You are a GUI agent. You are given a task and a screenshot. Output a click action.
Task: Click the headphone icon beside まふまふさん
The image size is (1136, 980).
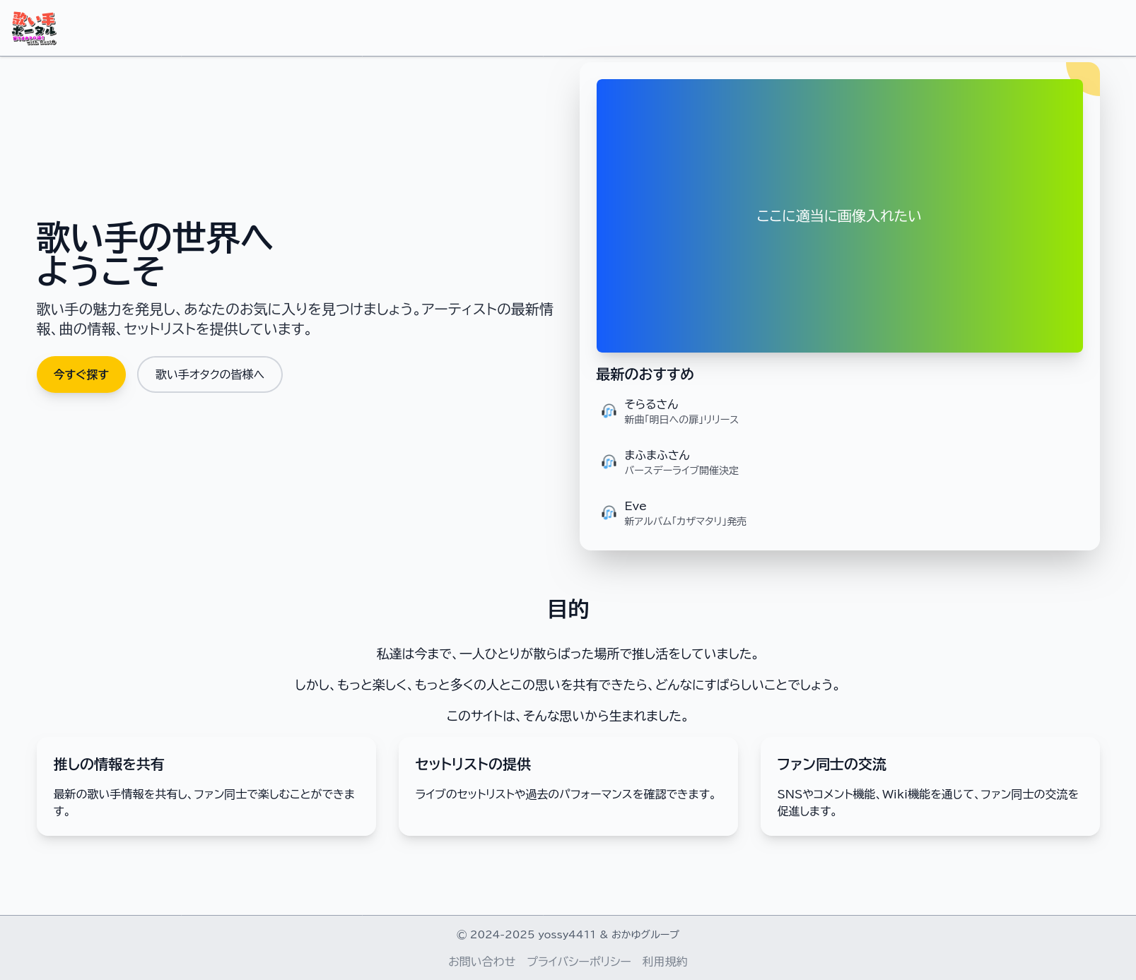pos(609,462)
